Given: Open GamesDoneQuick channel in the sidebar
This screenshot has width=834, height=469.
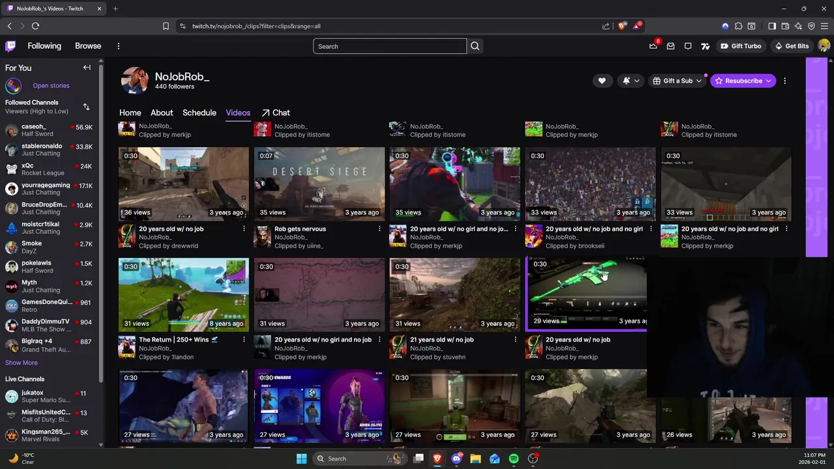Looking at the screenshot, I should coord(50,306).
